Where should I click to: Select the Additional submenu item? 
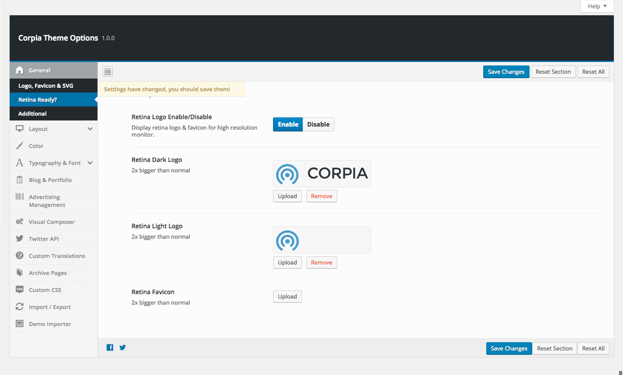coord(32,114)
